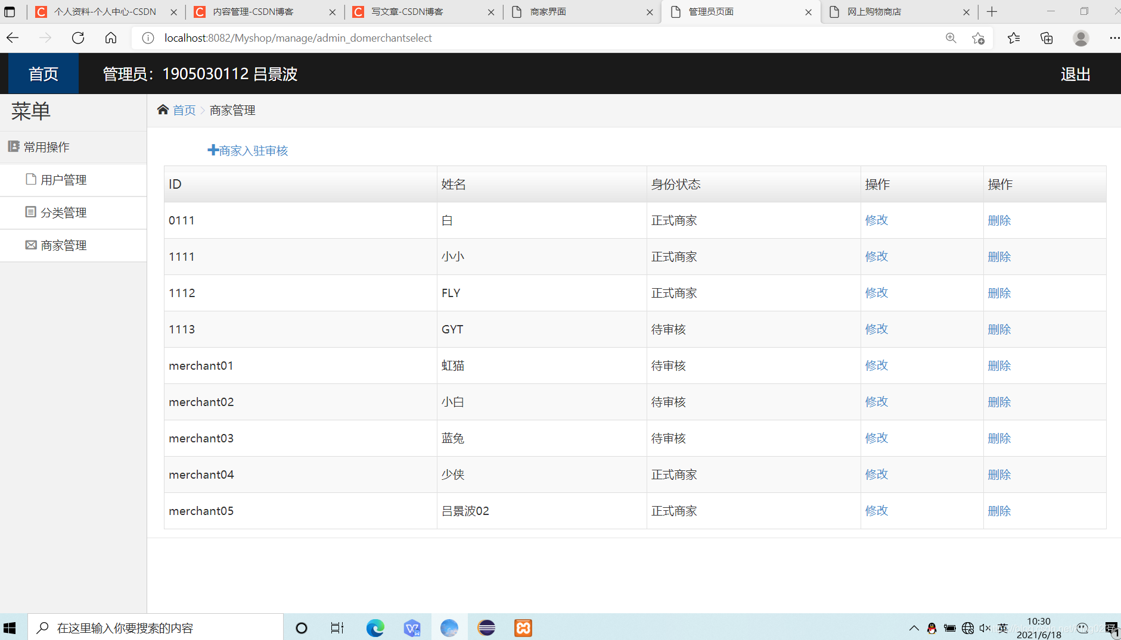Switch to the 网上购物商店 tab
The image size is (1121, 640).
click(873, 11)
